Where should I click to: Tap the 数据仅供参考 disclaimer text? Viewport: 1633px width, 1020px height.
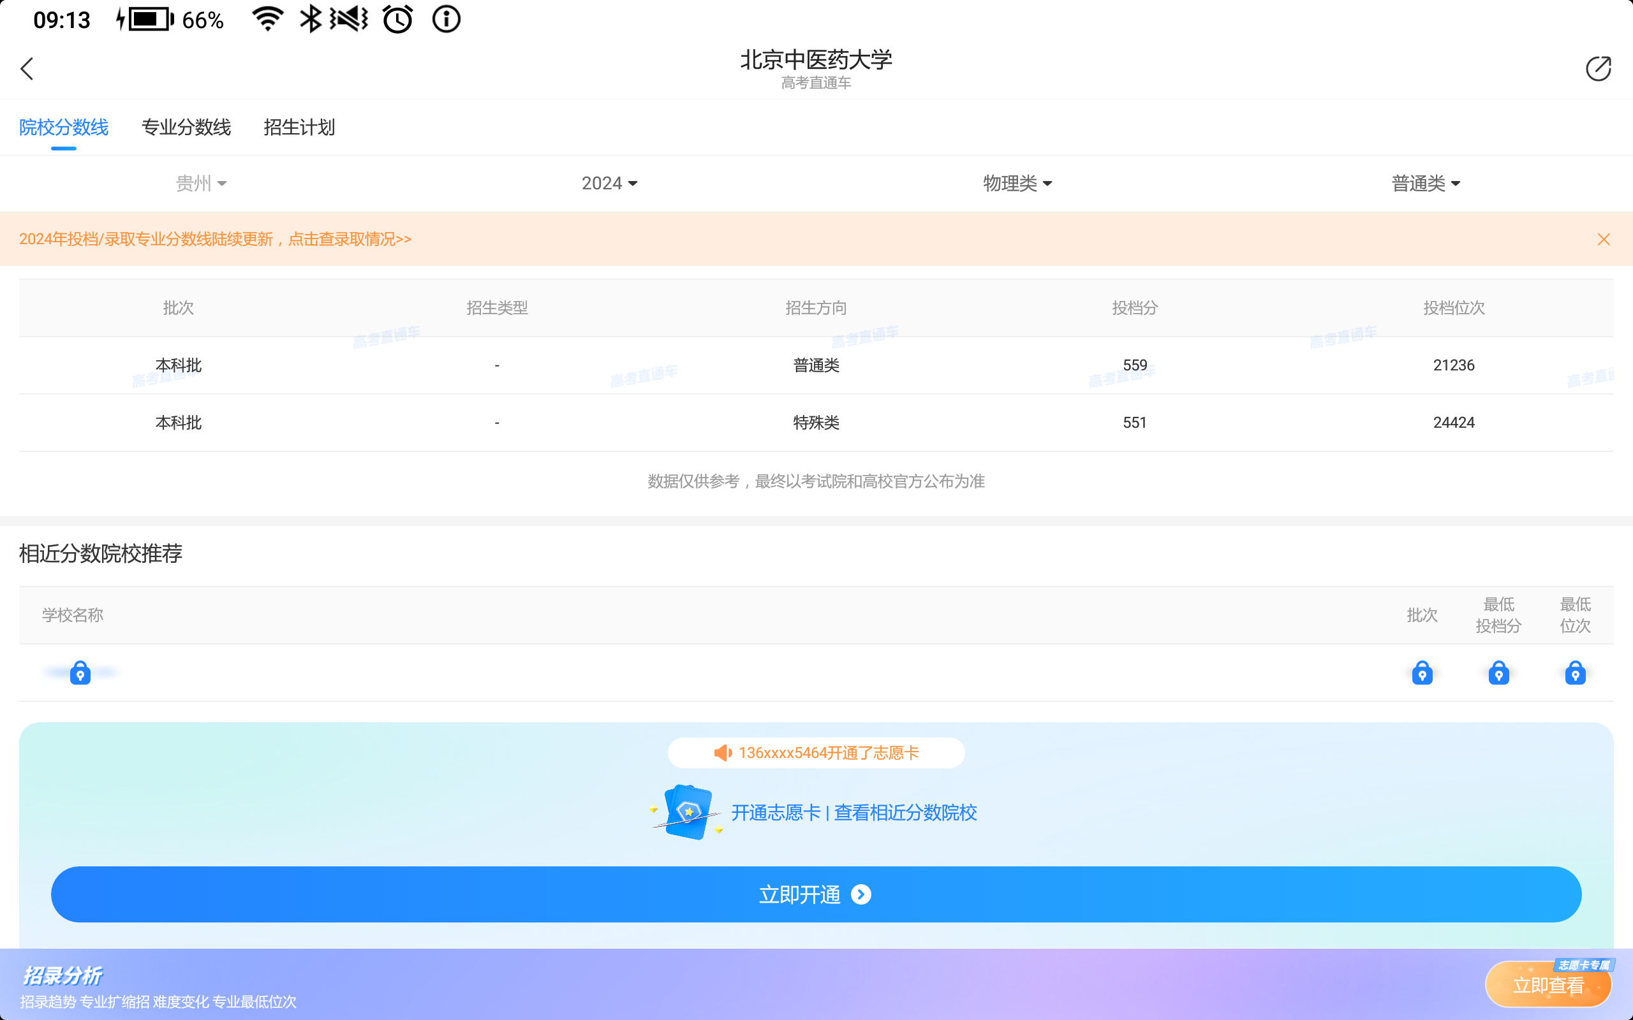point(816,482)
